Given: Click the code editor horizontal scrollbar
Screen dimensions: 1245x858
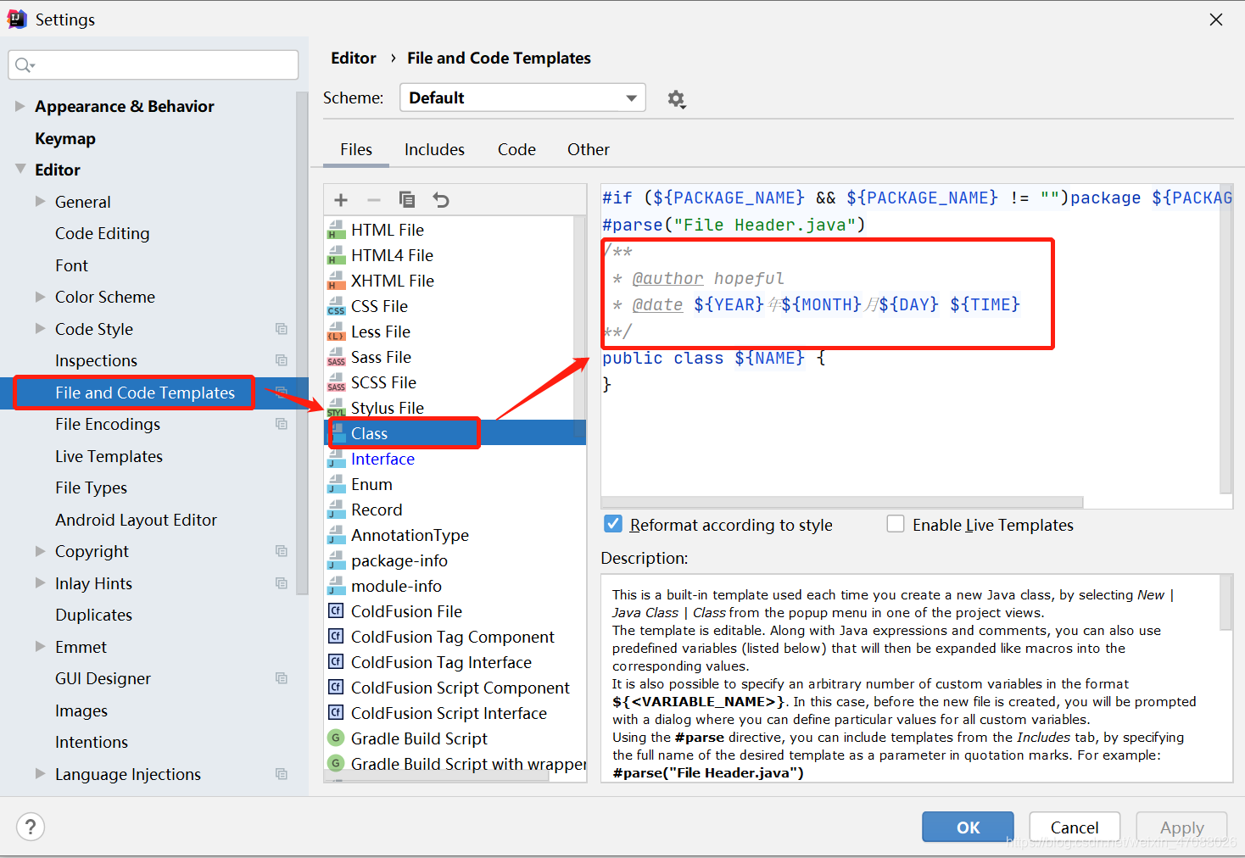Looking at the screenshot, I should tap(842, 502).
